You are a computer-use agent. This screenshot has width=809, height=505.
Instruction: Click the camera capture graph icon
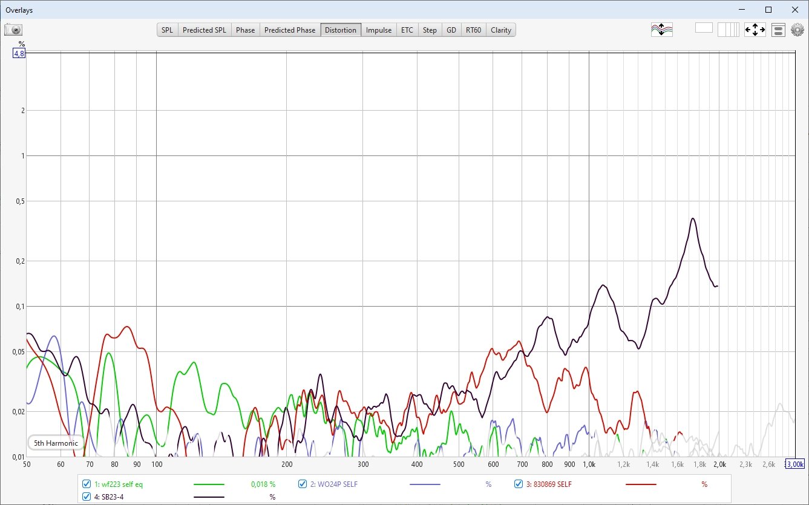tap(13, 30)
